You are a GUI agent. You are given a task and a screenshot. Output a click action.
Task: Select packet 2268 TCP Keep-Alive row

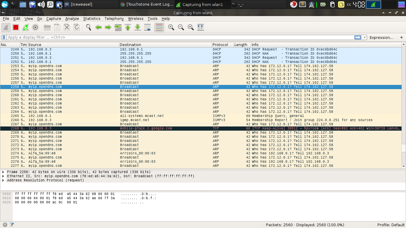(201, 128)
